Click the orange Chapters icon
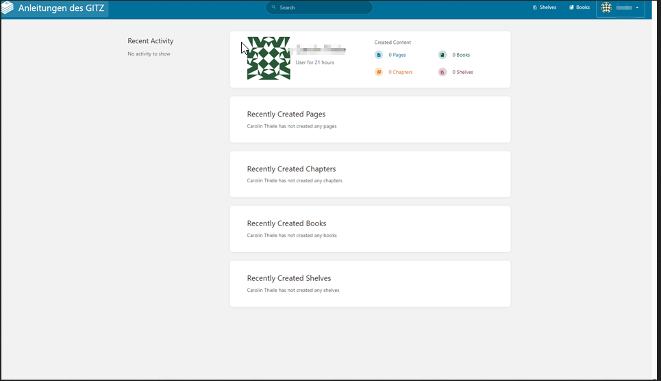 tap(379, 72)
